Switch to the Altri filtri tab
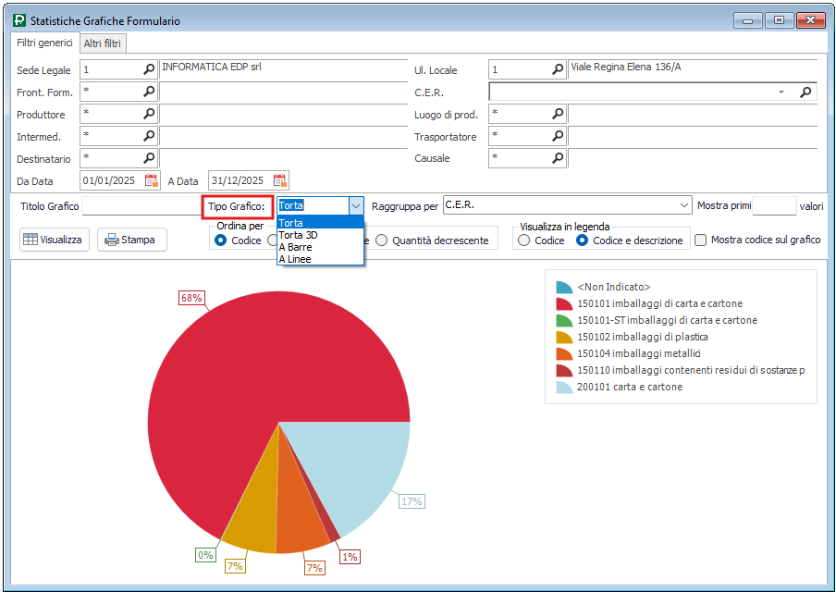836x592 pixels. (x=102, y=43)
